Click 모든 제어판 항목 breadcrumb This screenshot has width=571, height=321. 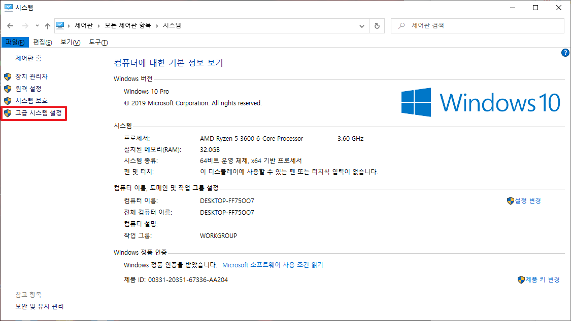point(128,25)
